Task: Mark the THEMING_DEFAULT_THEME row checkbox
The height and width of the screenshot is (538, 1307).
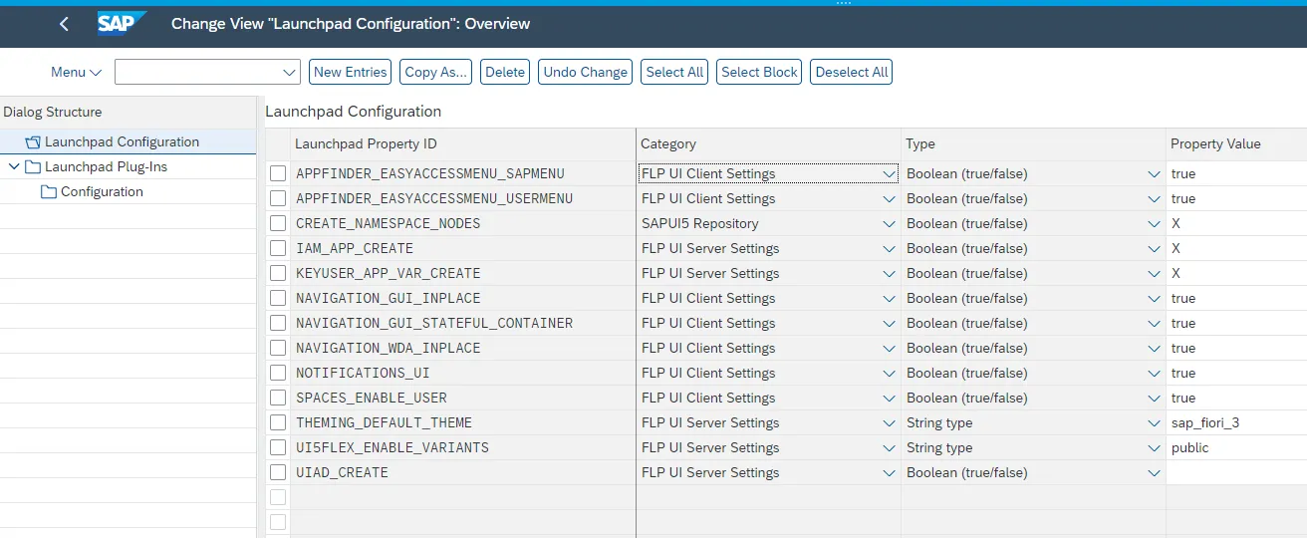Action: click(x=278, y=423)
